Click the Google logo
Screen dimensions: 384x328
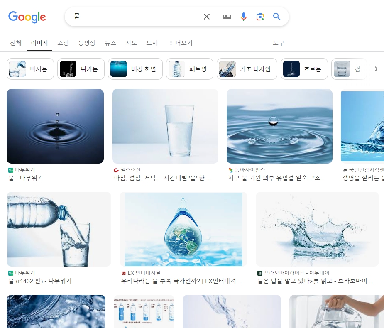[27, 17]
